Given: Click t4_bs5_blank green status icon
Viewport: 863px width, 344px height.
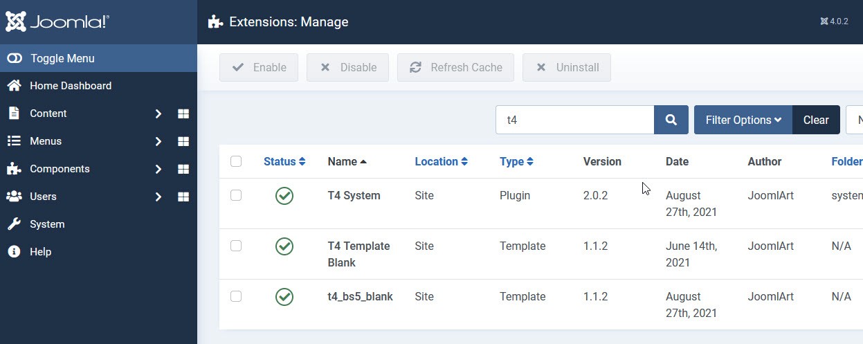Looking at the screenshot, I should (284, 297).
